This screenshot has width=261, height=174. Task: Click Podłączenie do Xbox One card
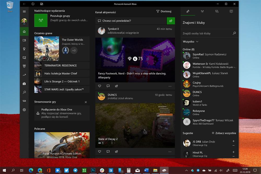(62, 113)
